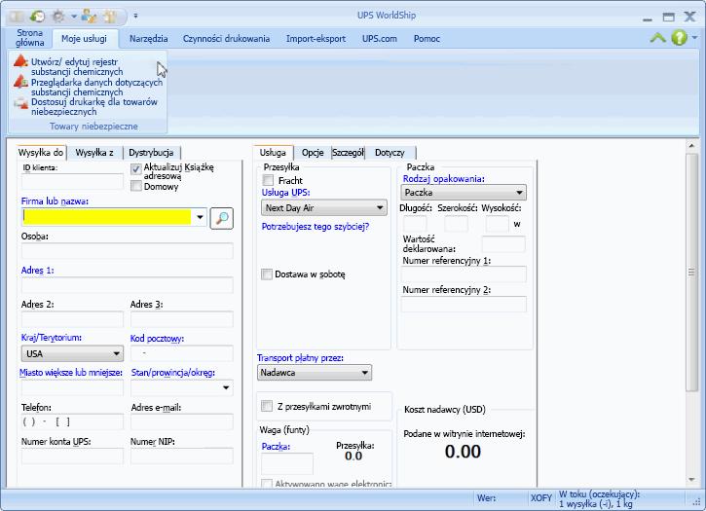Enable the Domowy checkbox
This screenshot has width=706, height=511.
click(x=136, y=186)
